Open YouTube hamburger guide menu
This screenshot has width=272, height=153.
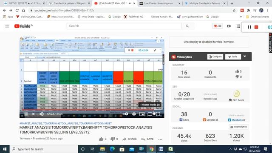pos(7,26)
